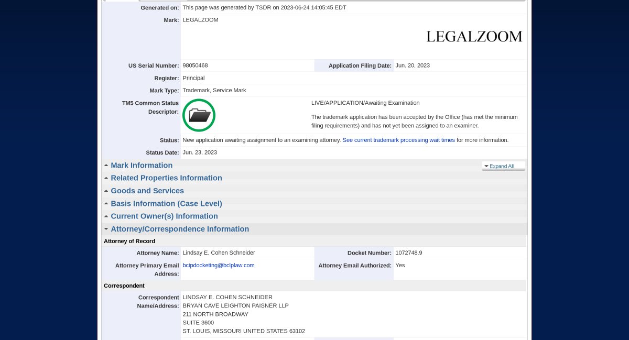Click ST. LOUIS, MISSOURI address line
The image size is (629, 340).
coord(244,331)
